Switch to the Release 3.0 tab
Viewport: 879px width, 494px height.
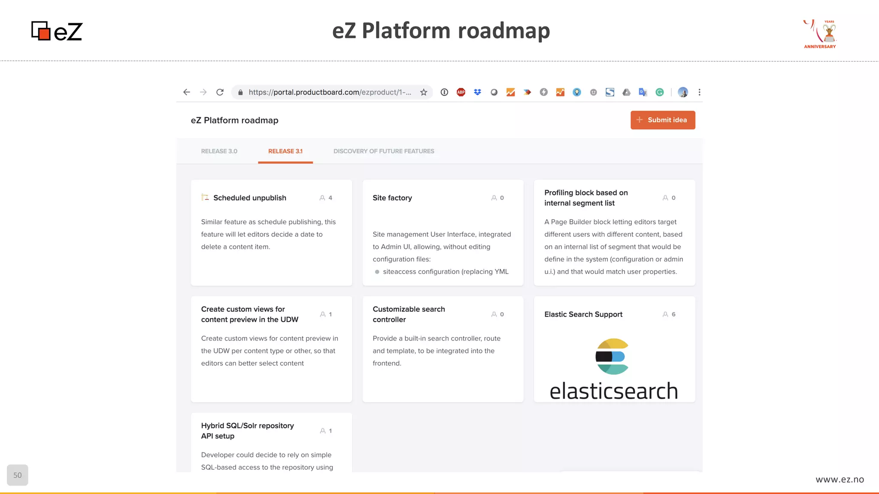coord(219,151)
